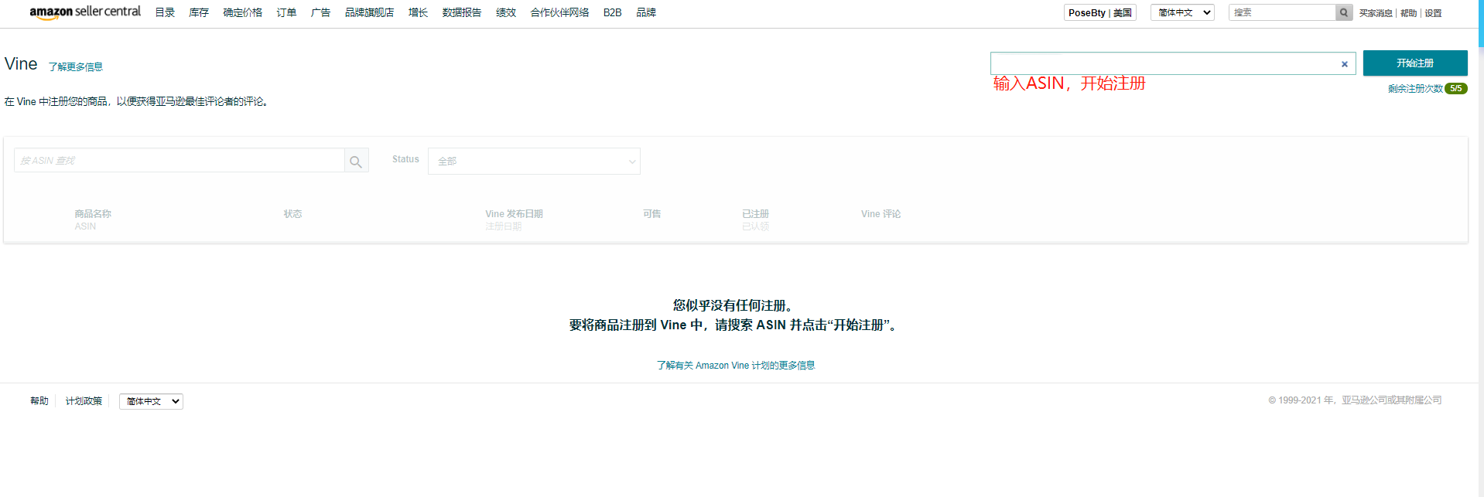Open the 绩效 menu
Viewport: 1484px width, 497px height.
click(x=505, y=12)
